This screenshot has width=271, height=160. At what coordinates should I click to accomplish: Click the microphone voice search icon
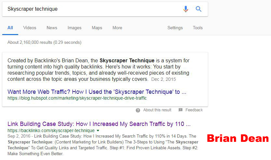tap(186, 9)
